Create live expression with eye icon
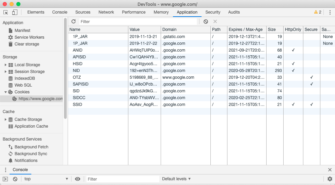Image resolution: width=335 pixels, height=185 pixels. click(x=78, y=179)
